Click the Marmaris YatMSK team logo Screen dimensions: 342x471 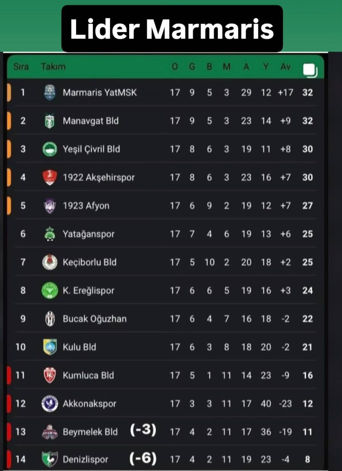50,92
